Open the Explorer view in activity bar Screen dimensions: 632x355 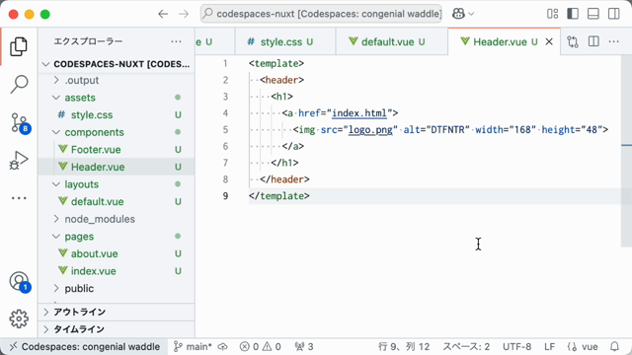(x=19, y=46)
